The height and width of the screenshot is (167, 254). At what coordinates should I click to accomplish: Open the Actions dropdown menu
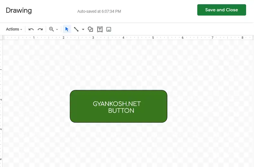[14, 29]
